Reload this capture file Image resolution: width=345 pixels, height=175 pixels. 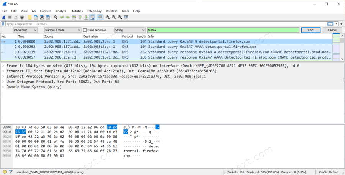(48, 17)
